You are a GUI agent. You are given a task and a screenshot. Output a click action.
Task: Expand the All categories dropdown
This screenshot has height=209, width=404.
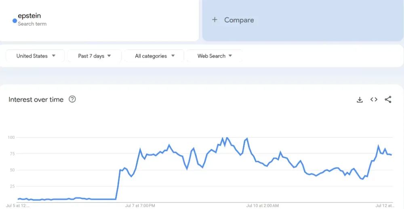[154, 56]
